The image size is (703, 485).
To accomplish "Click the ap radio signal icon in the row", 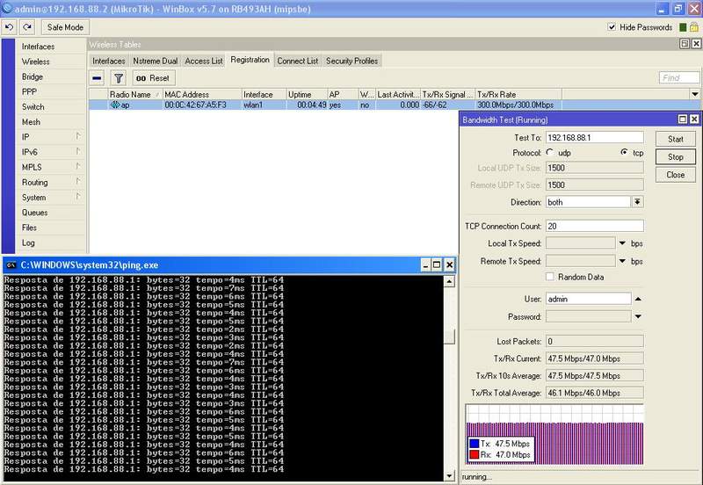I will (x=114, y=105).
